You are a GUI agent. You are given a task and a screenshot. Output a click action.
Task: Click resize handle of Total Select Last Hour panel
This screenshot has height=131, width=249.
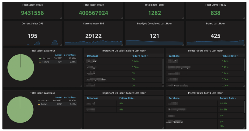(x=81, y=86)
